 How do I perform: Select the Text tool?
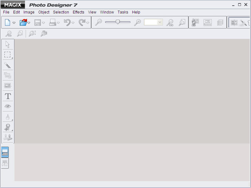pos(8,96)
